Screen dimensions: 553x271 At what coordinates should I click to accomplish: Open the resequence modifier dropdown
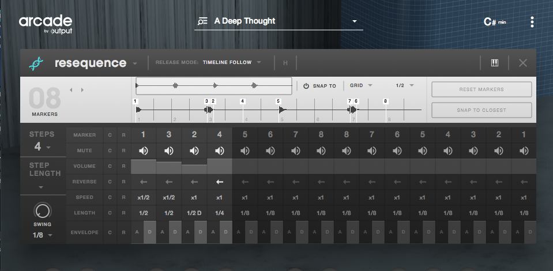135,64
